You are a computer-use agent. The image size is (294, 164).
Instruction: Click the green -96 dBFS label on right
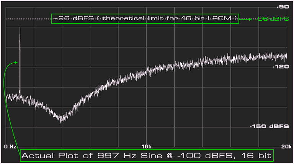pyautogui.click(x=273, y=19)
